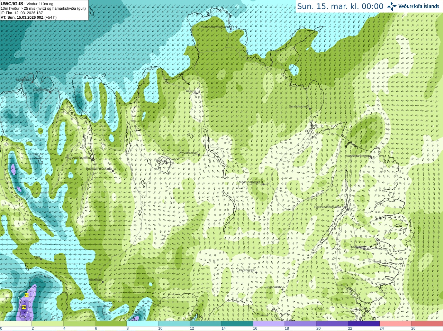The image size is (443, 331).
Task: Click the legend scale value '10'
Action: coord(160,329)
